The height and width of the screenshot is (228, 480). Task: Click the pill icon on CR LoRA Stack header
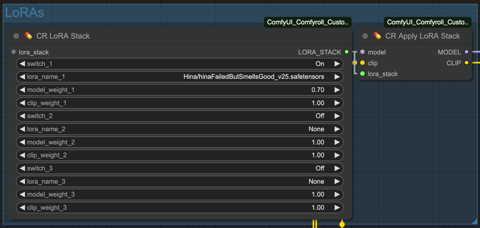[28, 36]
